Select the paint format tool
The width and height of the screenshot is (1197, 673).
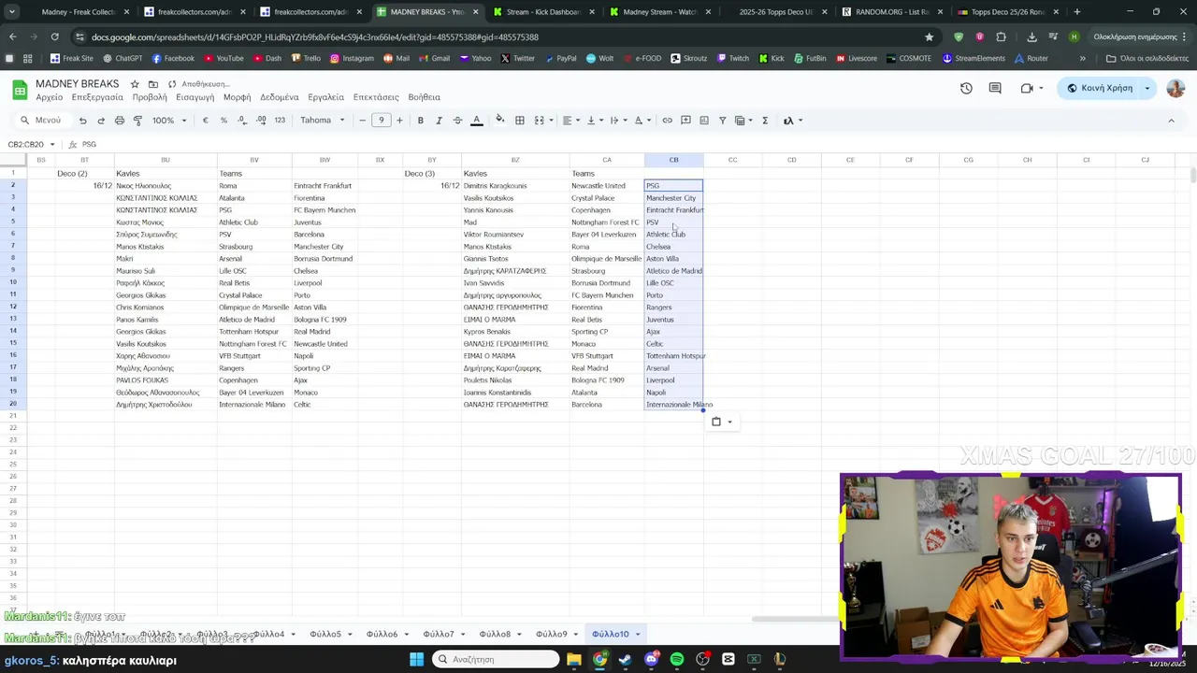(137, 121)
